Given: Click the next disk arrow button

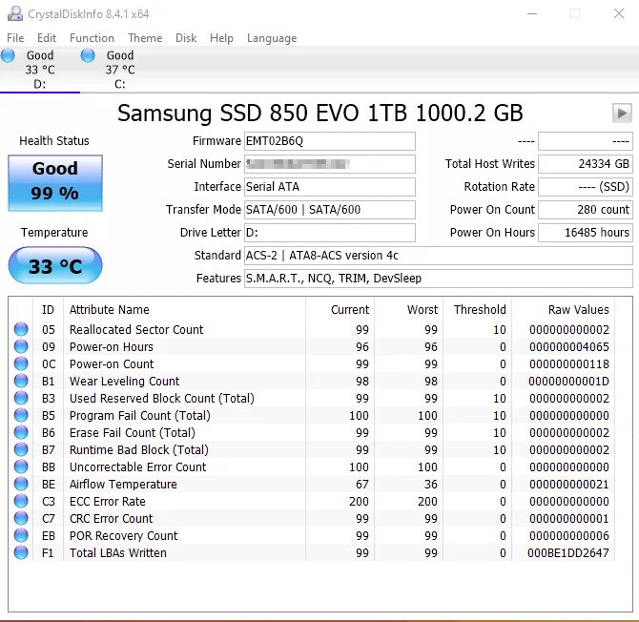Looking at the screenshot, I should click(x=622, y=113).
